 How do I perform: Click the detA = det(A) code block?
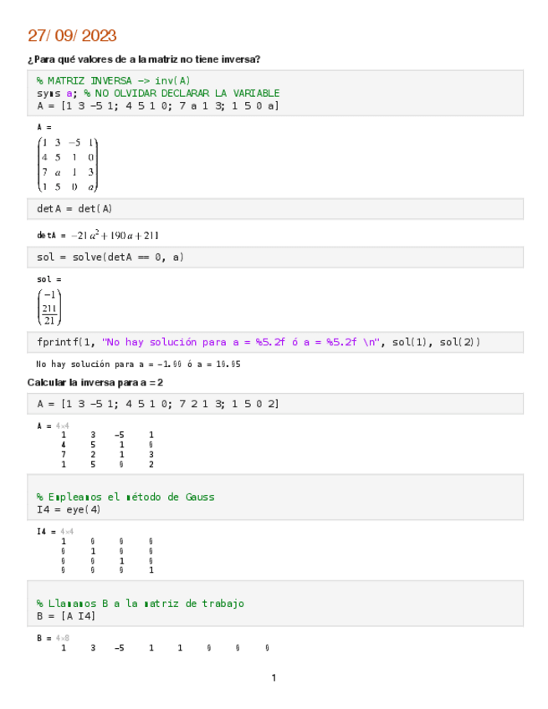click(x=74, y=208)
